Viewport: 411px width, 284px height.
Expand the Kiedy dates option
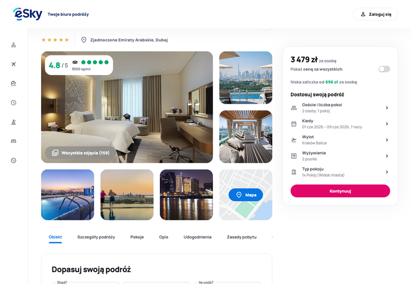(x=340, y=124)
